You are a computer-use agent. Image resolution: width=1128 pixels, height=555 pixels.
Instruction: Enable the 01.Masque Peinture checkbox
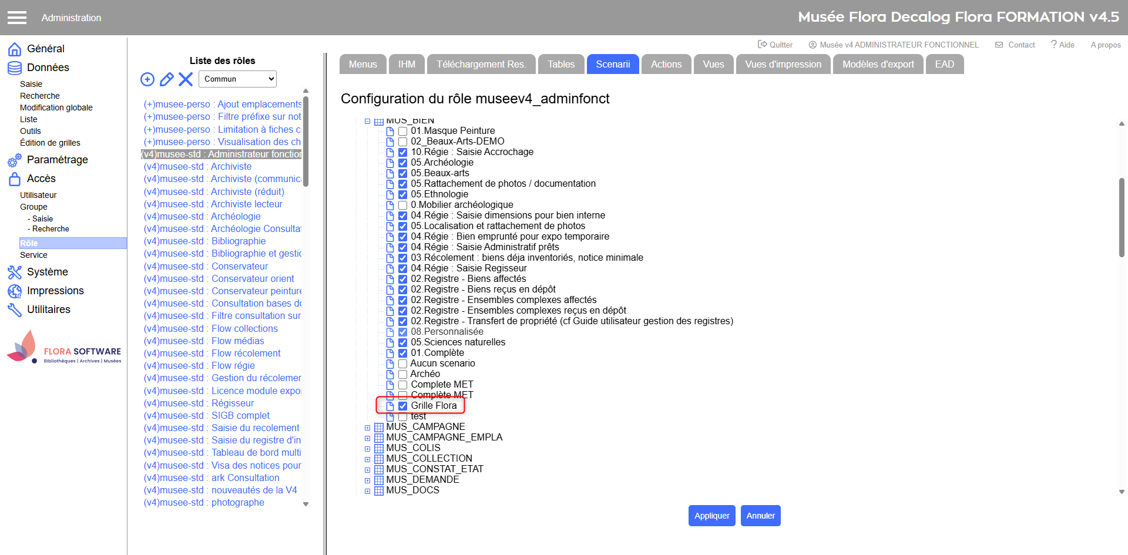(403, 131)
